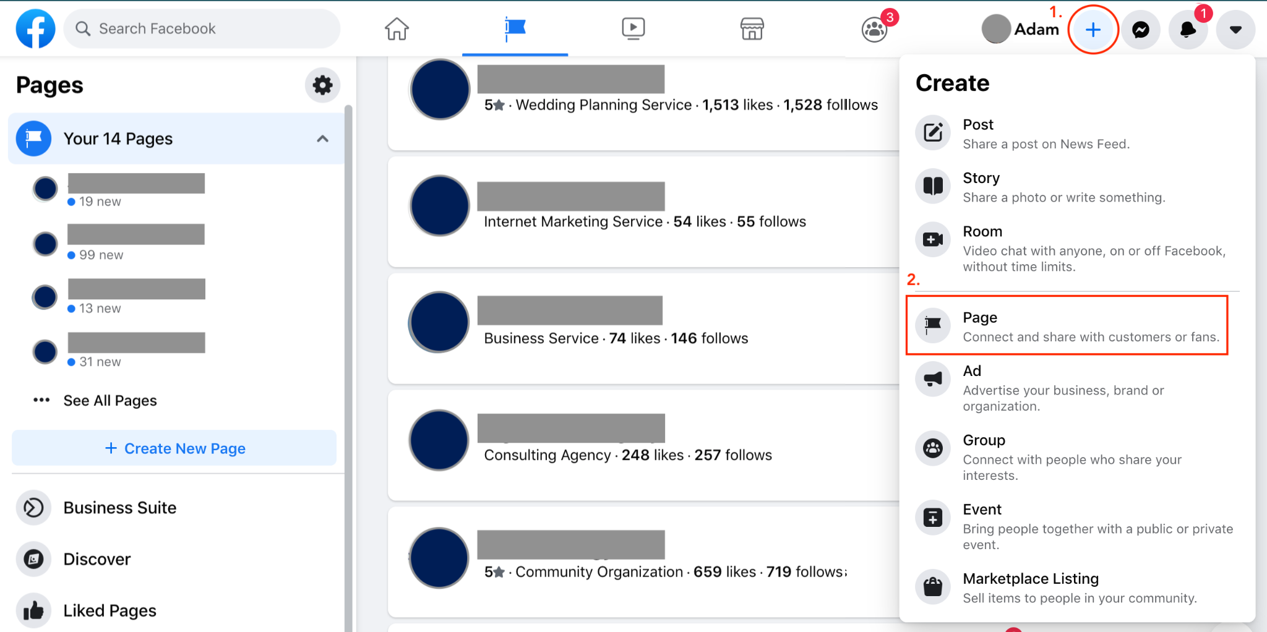Open the Groups tab with 3 notifications

click(x=875, y=28)
